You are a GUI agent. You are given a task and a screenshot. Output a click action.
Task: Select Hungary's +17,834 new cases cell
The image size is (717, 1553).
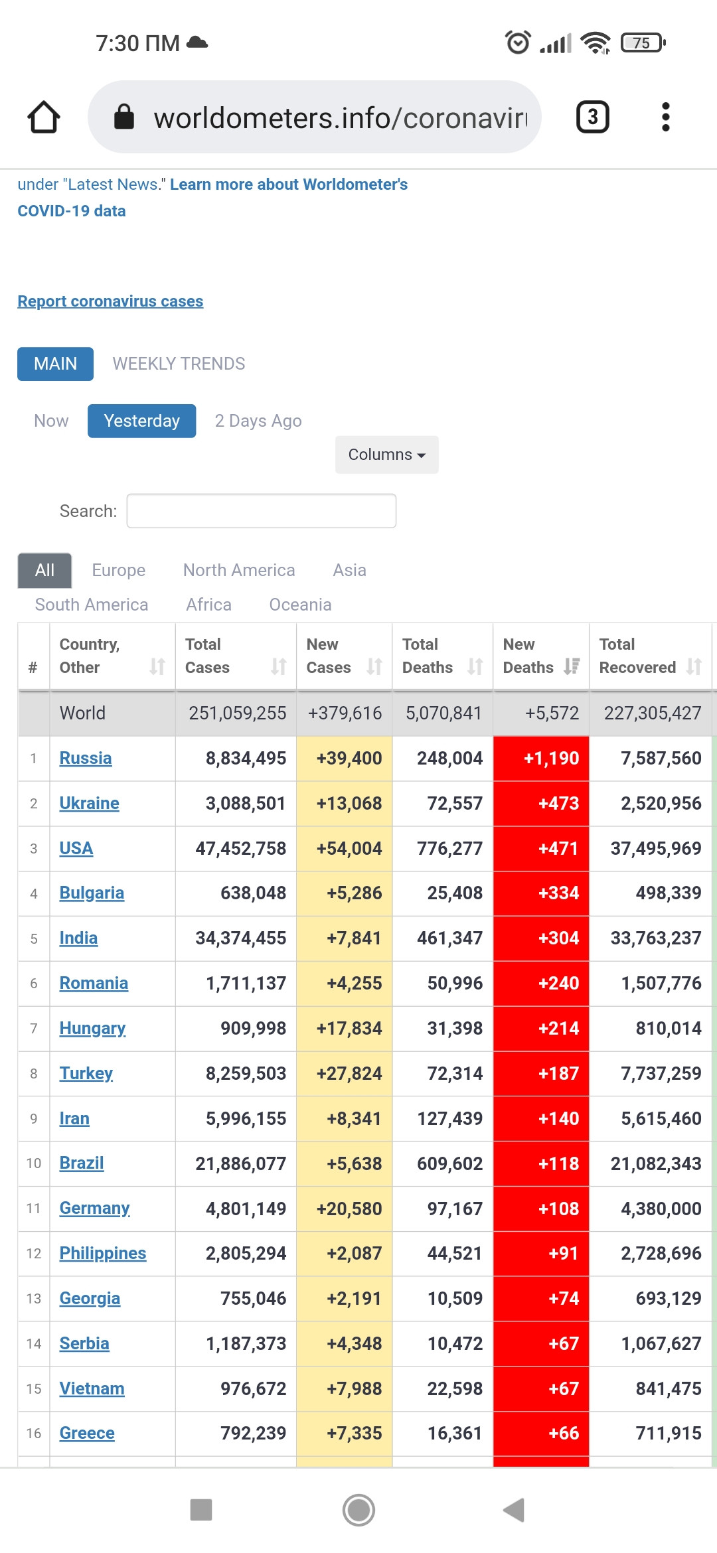(345, 1028)
